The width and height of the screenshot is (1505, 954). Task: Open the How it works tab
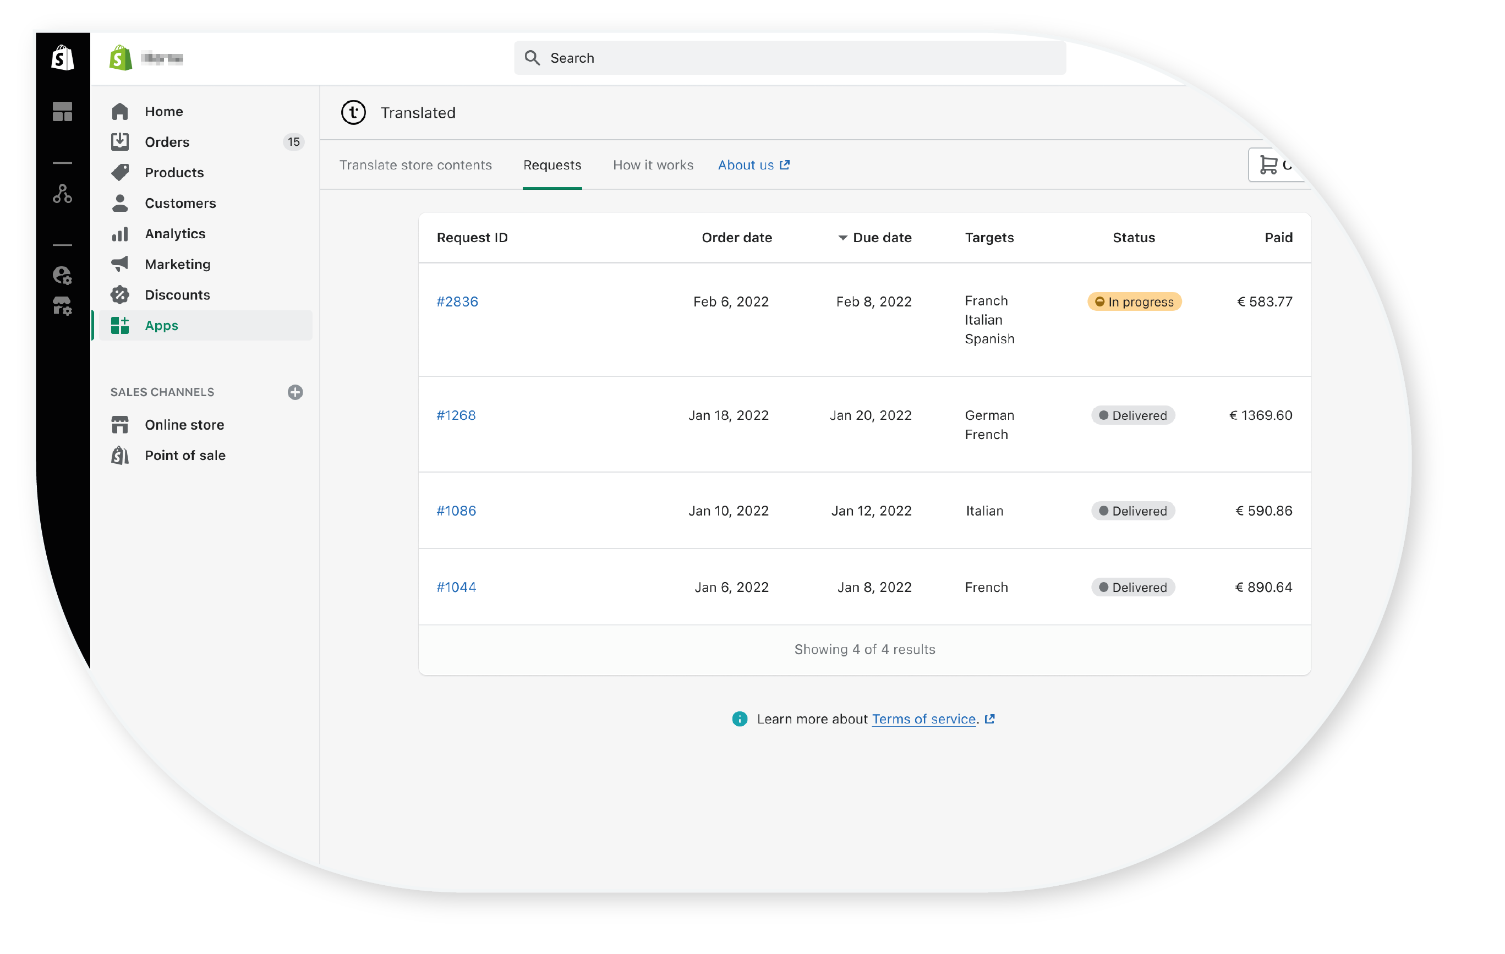[x=653, y=166]
